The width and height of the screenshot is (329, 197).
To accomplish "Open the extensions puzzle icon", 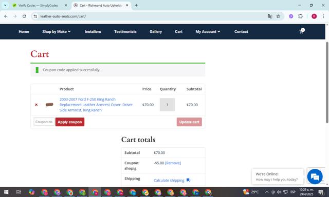I will 300,16.
